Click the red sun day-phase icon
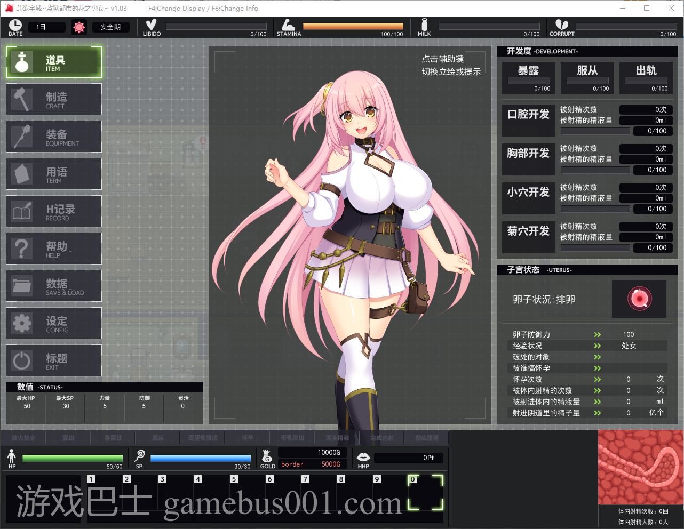This screenshot has height=529, width=684. tap(79, 27)
